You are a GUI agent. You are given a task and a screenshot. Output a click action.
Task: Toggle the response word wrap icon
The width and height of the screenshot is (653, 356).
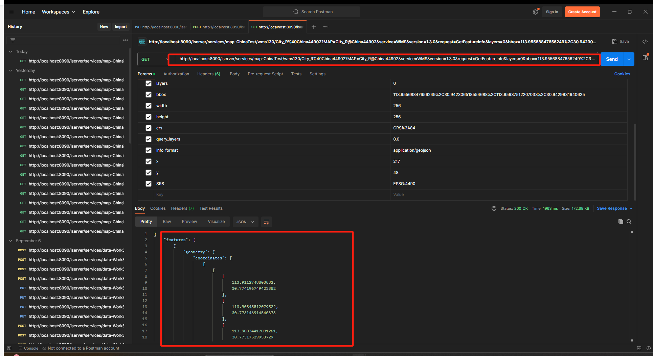point(267,222)
